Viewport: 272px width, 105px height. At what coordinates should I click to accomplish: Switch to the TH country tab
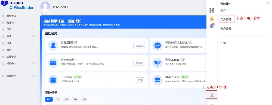pyautogui.click(x=58, y=100)
